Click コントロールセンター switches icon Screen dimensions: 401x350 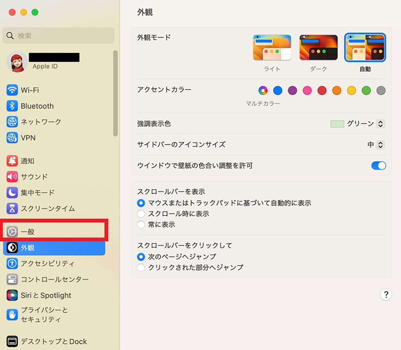tap(12, 279)
